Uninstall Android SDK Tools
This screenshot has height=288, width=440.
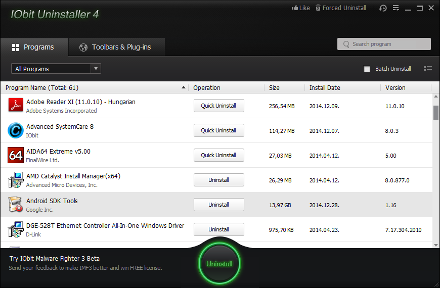[x=218, y=205]
